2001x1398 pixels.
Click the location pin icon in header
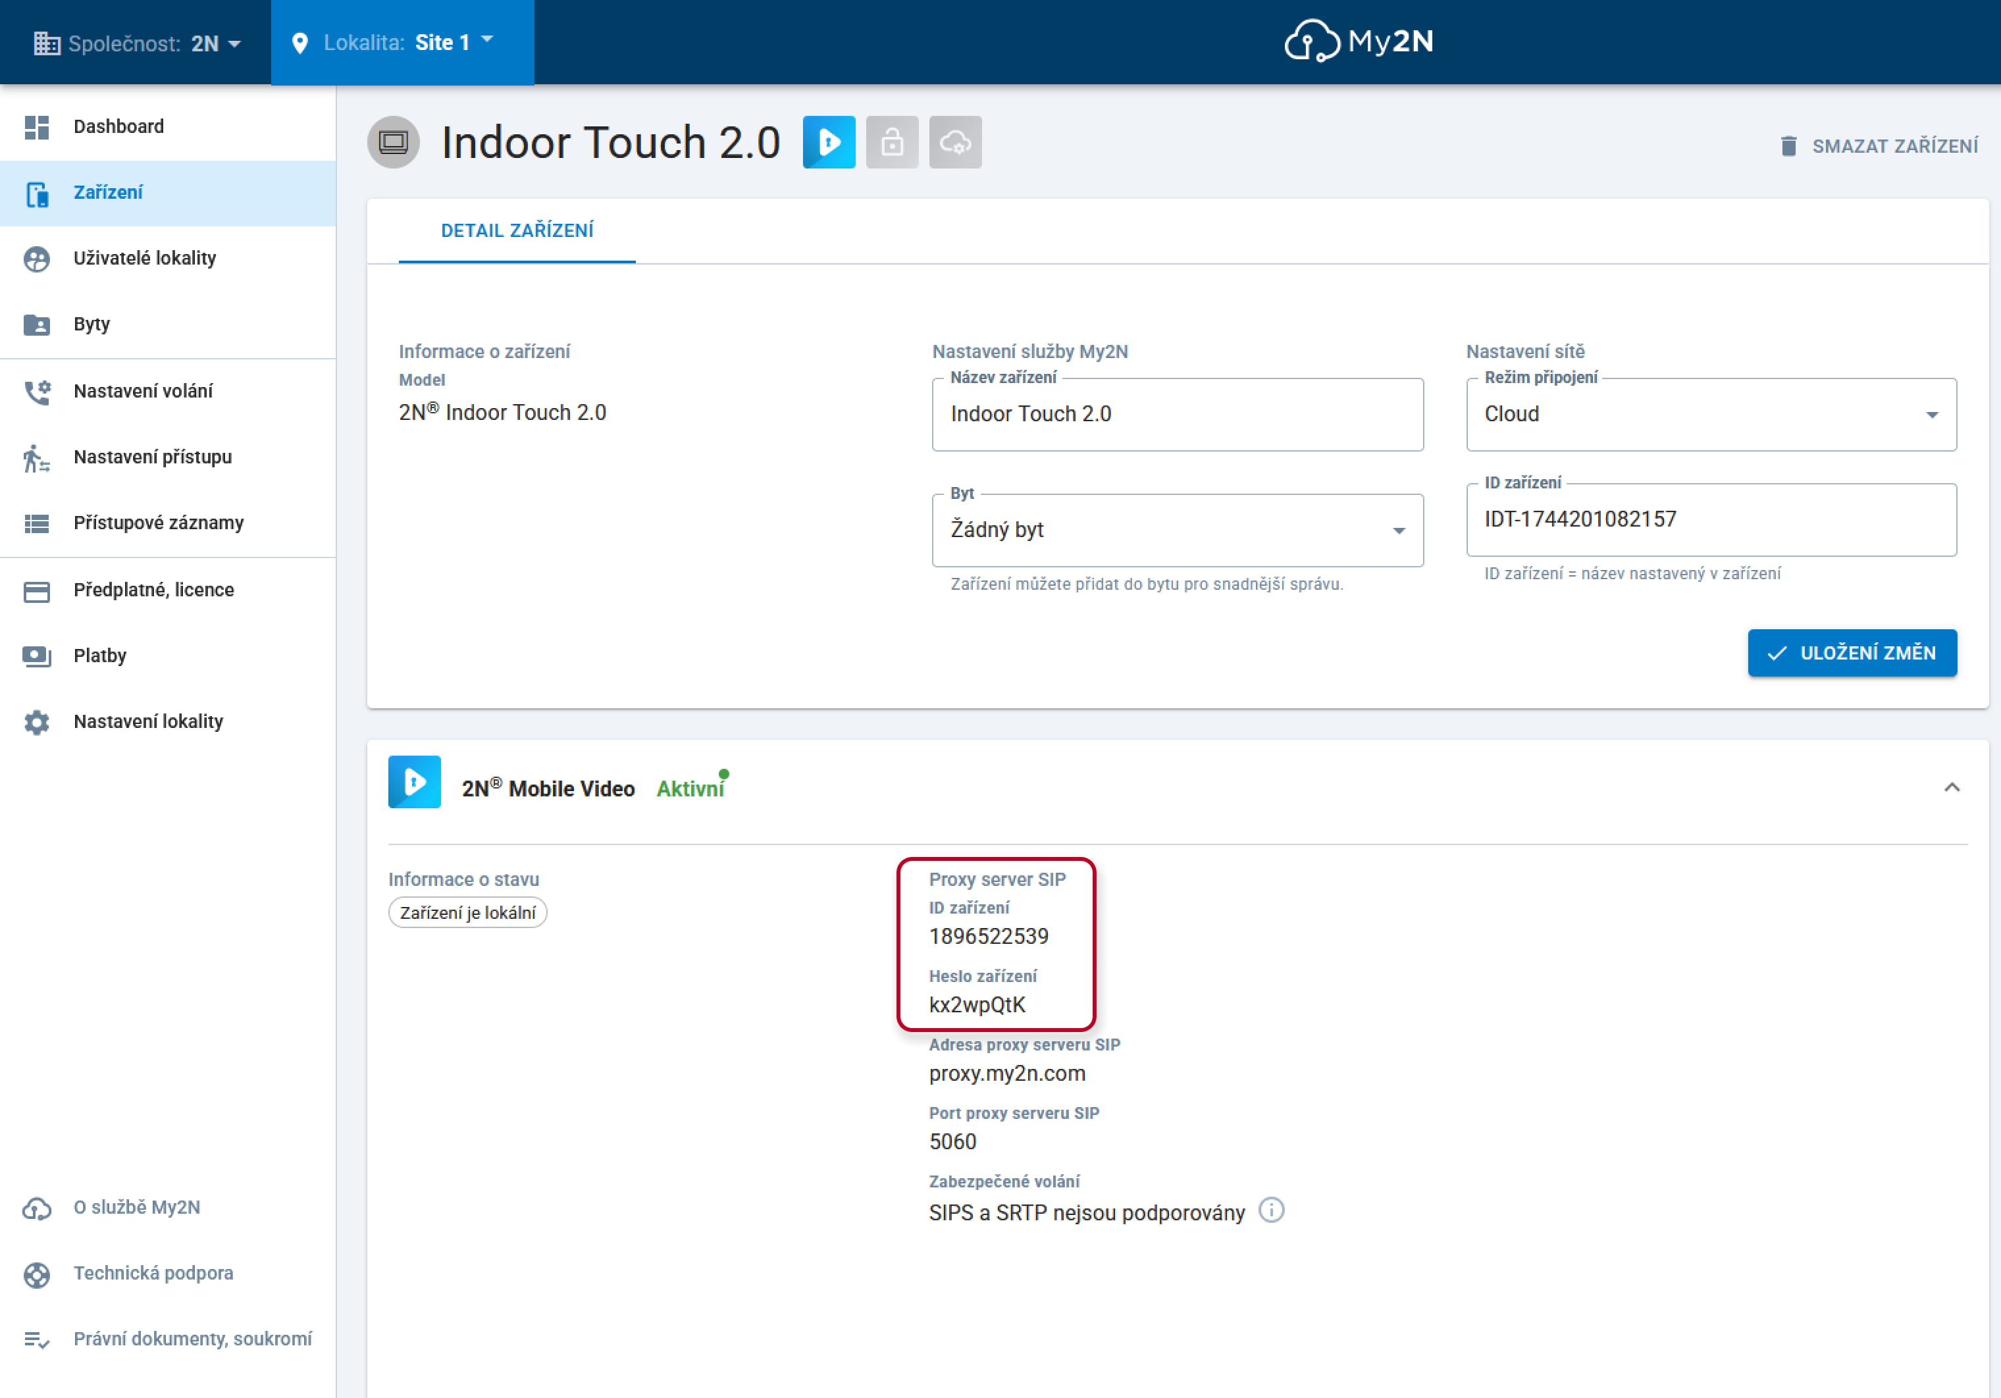pyautogui.click(x=299, y=43)
